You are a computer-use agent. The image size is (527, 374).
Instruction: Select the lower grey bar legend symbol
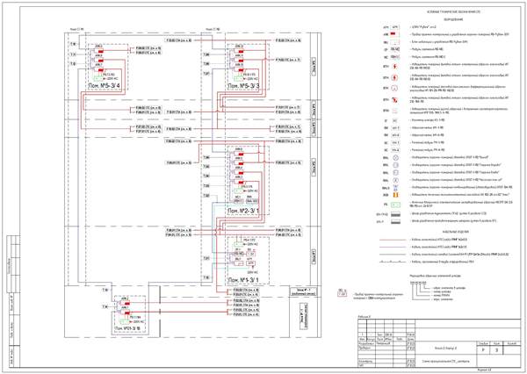click(395, 221)
